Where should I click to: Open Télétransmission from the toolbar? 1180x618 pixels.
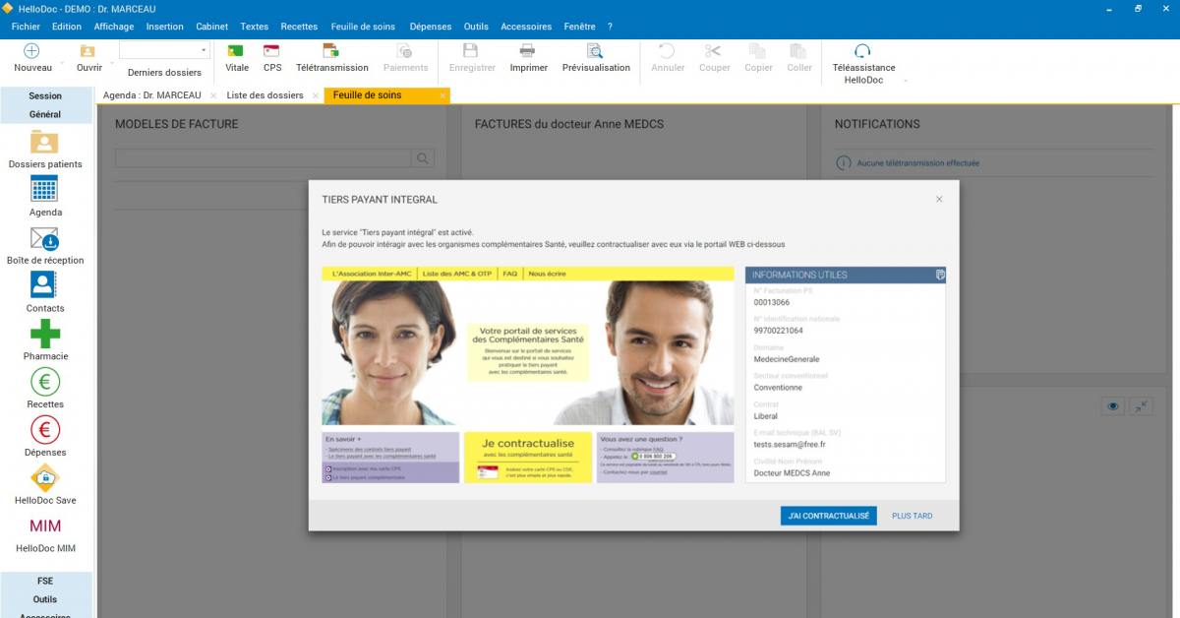point(332,54)
